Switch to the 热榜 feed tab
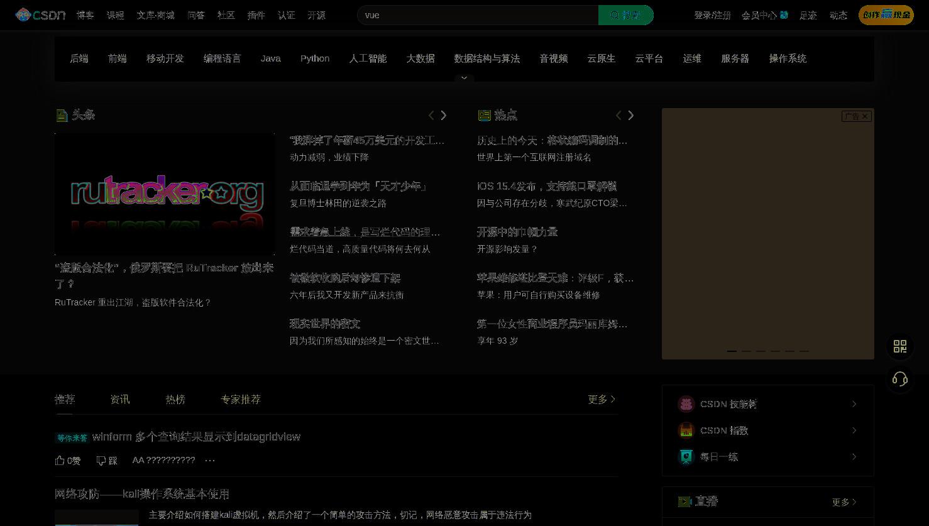The width and height of the screenshot is (929, 526). click(x=175, y=400)
